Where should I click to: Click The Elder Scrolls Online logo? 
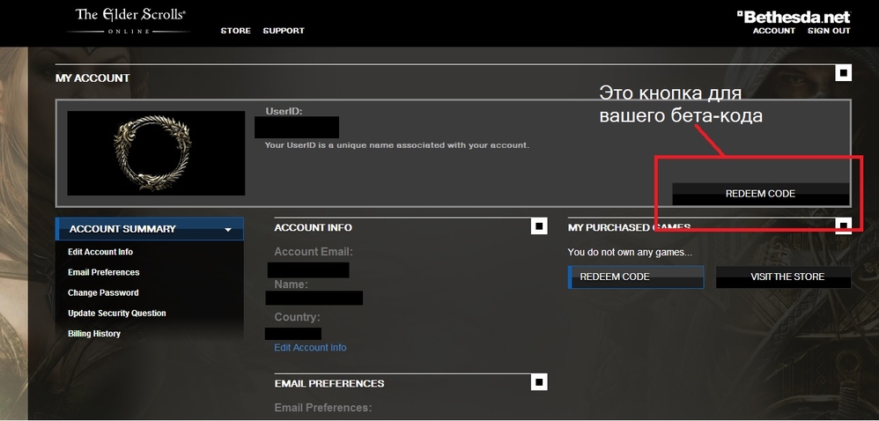pos(130,20)
